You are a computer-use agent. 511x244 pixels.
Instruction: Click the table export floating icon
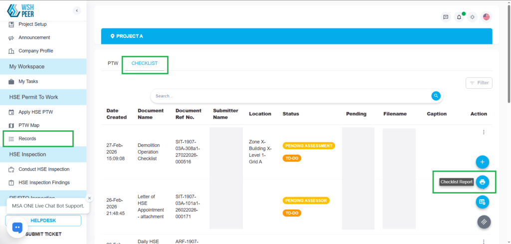[x=482, y=202]
